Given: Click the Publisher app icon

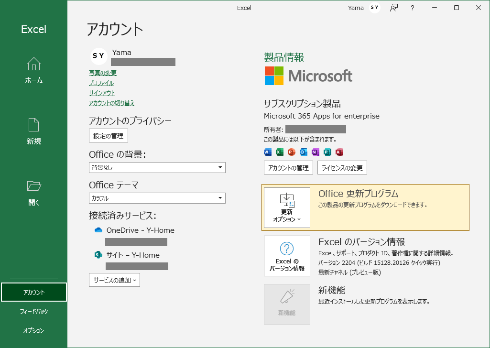Looking at the screenshot, I should pos(327,152).
